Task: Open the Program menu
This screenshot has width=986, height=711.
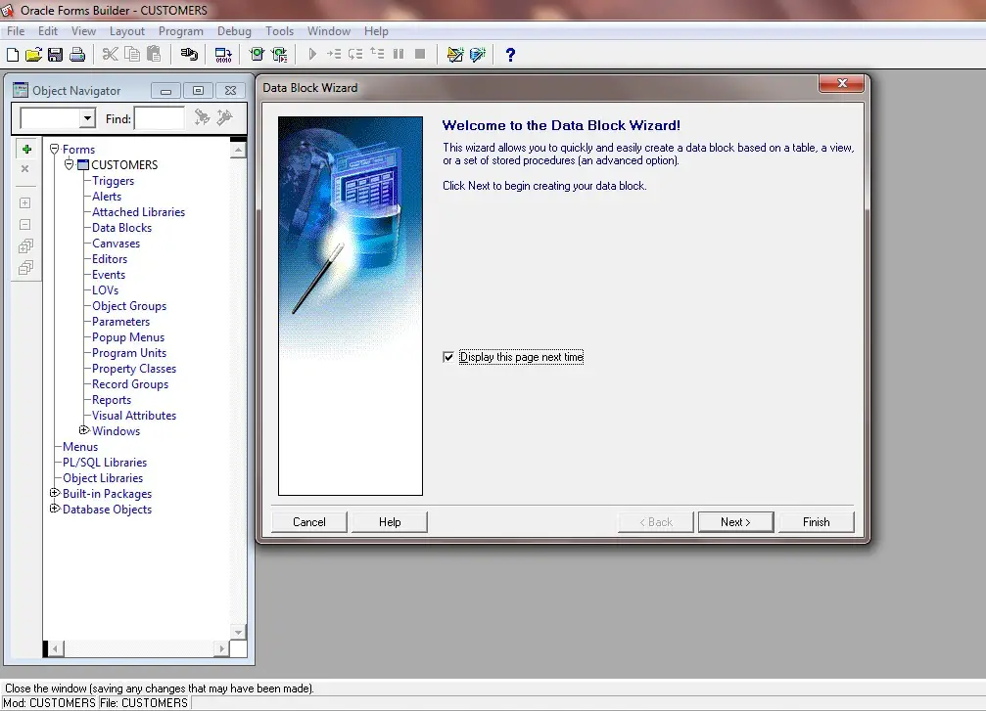Action: [x=181, y=30]
